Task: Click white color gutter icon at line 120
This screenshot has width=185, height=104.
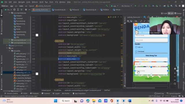Action: pos(37,35)
